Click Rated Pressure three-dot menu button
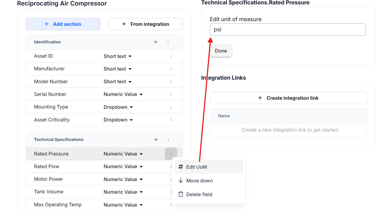The height and width of the screenshot is (214, 376). [171, 154]
